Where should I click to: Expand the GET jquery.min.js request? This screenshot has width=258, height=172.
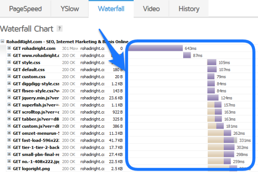pos(9,98)
